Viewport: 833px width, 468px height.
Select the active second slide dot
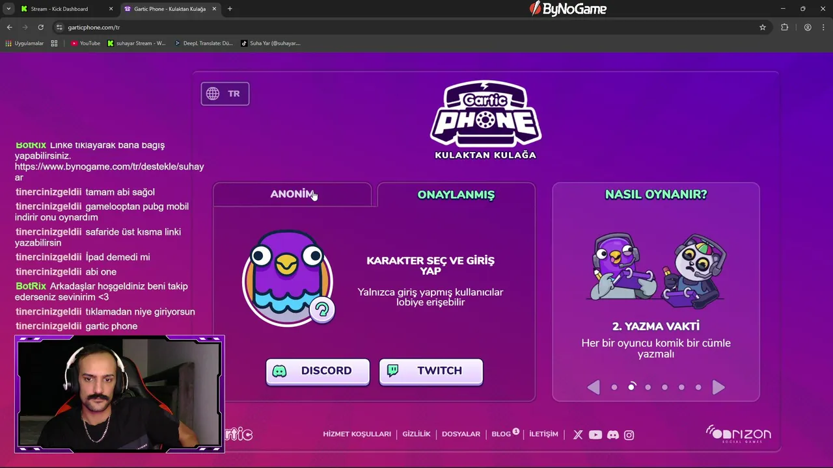pyautogui.click(x=631, y=387)
